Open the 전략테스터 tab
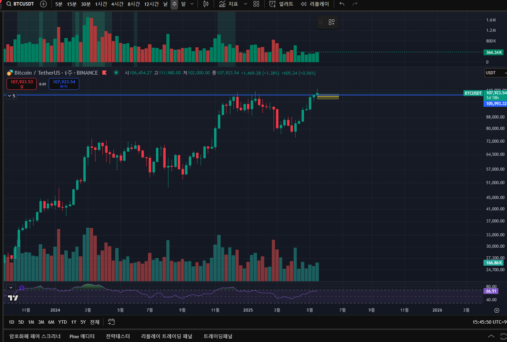This screenshot has height=342, width=507. coord(118,336)
